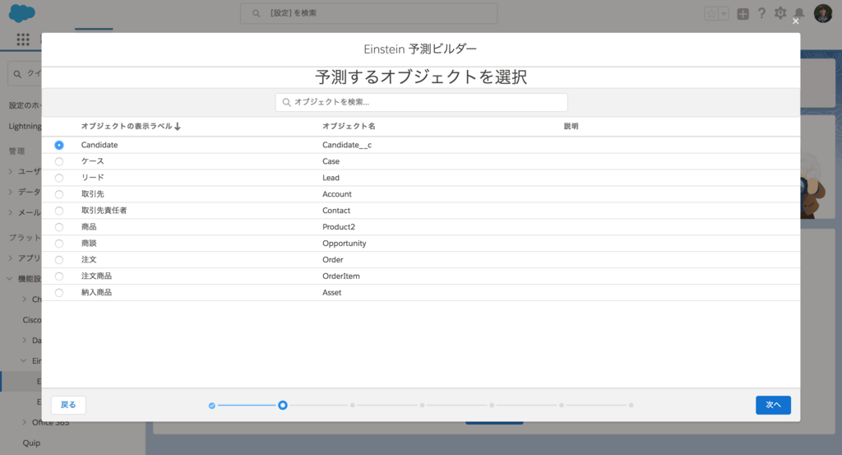Close the Einstein prediction builder dialog
The image size is (842, 455).
(795, 21)
